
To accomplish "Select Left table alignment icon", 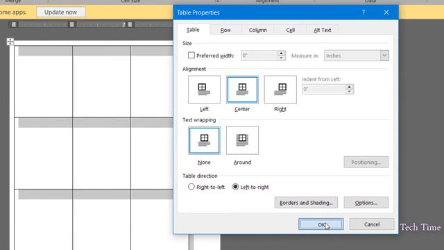I will 204,90.
